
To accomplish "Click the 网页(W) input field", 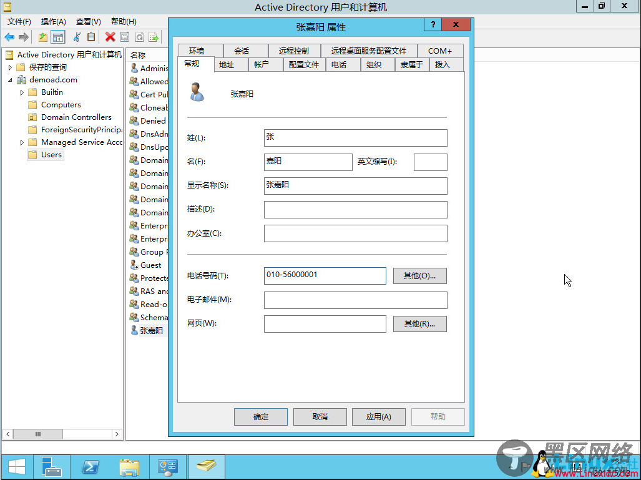I will click(325, 324).
